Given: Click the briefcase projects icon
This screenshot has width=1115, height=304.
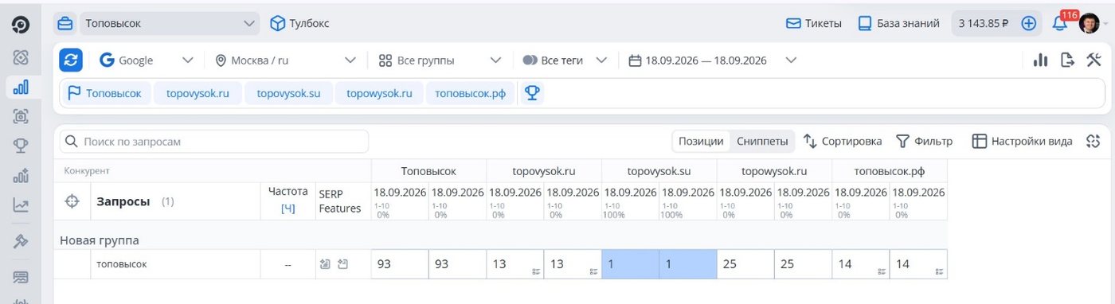Looking at the screenshot, I should coord(65,23).
